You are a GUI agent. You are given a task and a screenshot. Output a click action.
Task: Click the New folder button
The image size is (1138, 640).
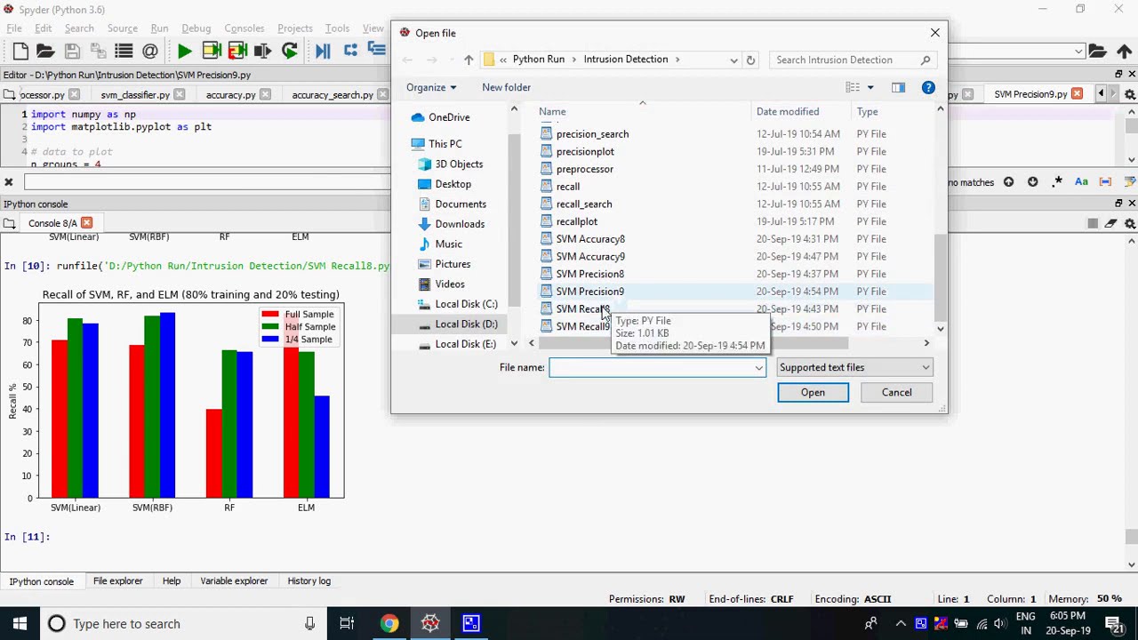tap(506, 87)
